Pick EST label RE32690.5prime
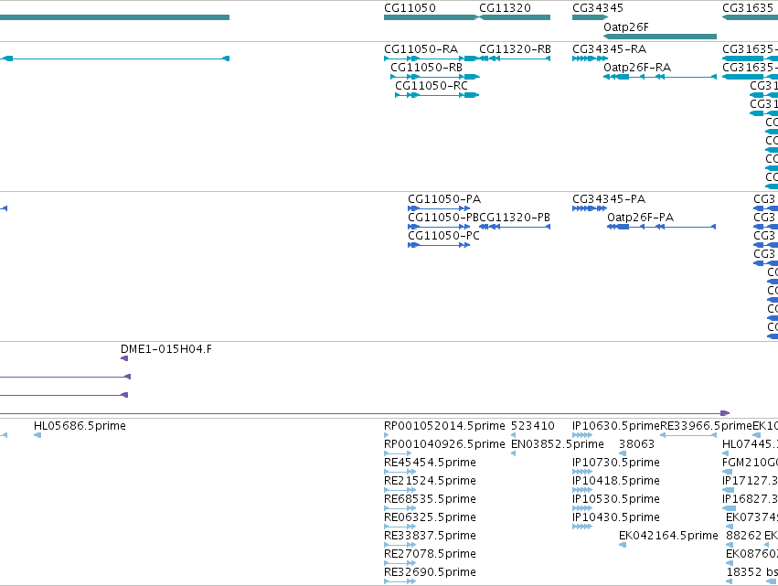778x586 pixels. pos(430,572)
